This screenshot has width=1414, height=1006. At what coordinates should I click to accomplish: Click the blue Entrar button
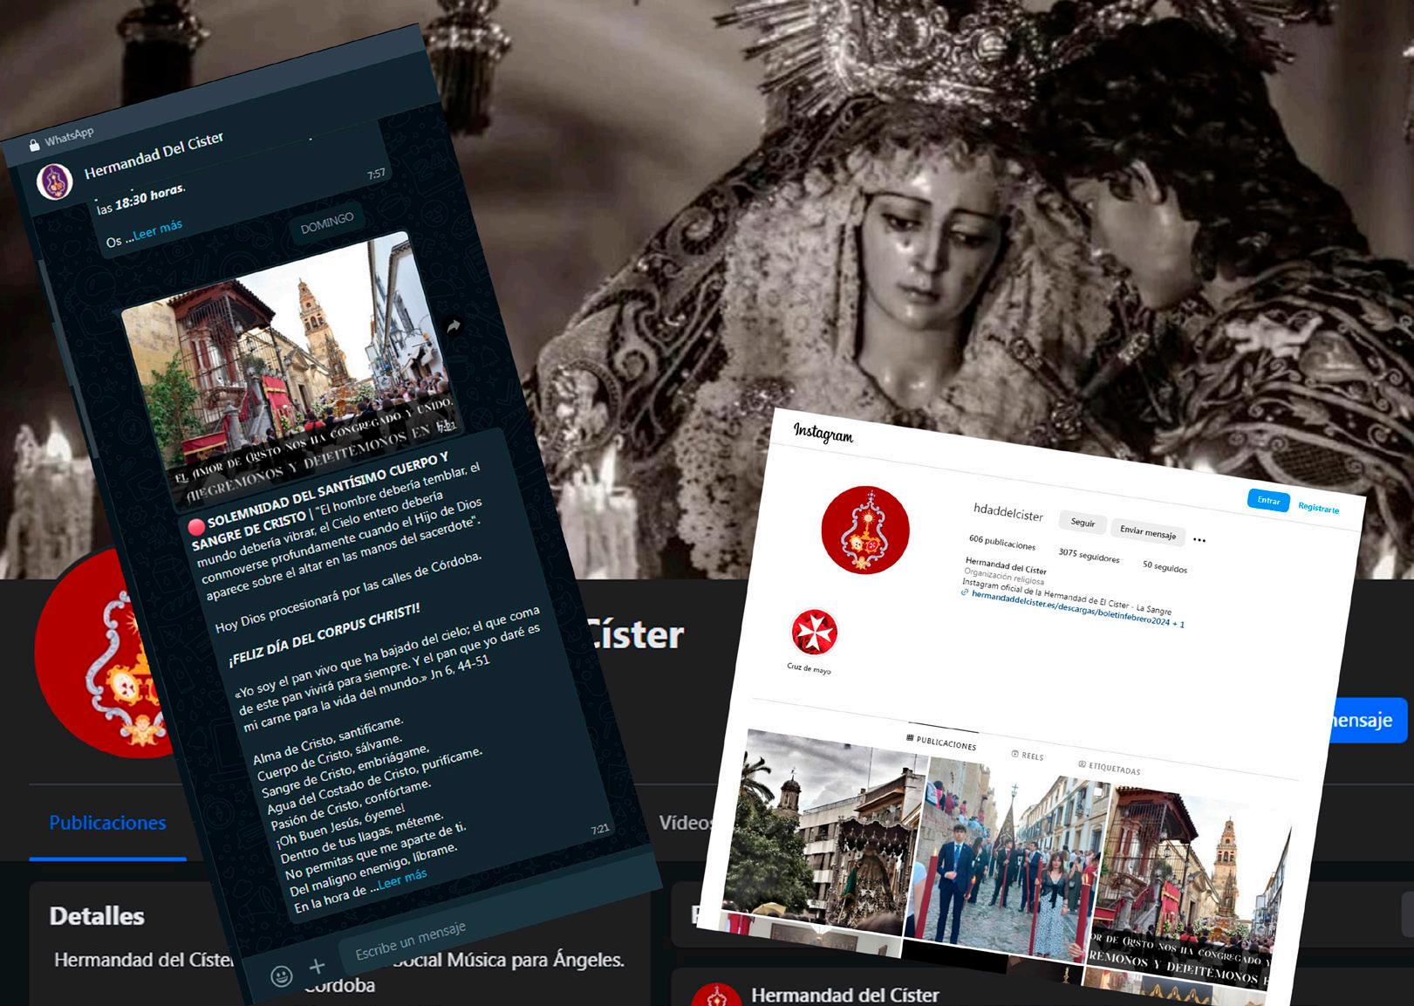click(x=1268, y=500)
